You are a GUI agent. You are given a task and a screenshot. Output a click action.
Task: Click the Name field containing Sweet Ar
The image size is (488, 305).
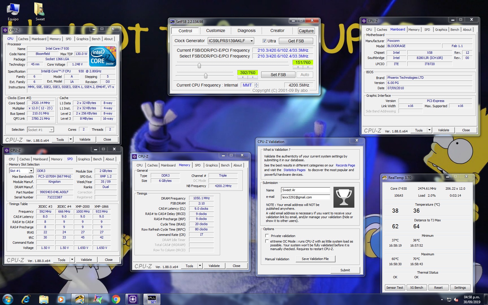305,190
